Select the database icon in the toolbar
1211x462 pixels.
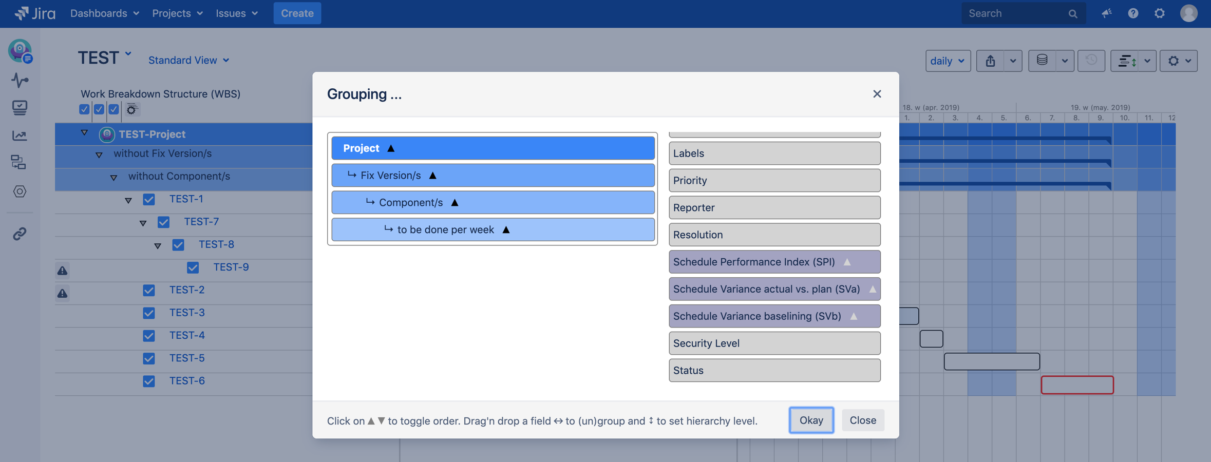(x=1041, y=61)
